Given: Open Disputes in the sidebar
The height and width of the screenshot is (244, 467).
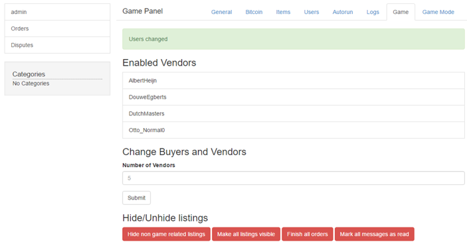Looking at the screenshot, I should 57,45.
